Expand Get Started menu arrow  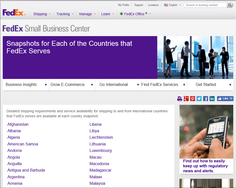[x=230, y=85]
